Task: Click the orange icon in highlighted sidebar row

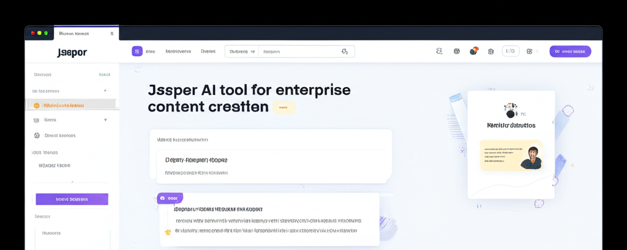Action: [x=37, y=105]
